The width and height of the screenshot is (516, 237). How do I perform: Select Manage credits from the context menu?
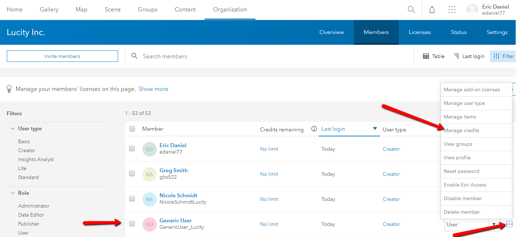[x=461, y=130]
